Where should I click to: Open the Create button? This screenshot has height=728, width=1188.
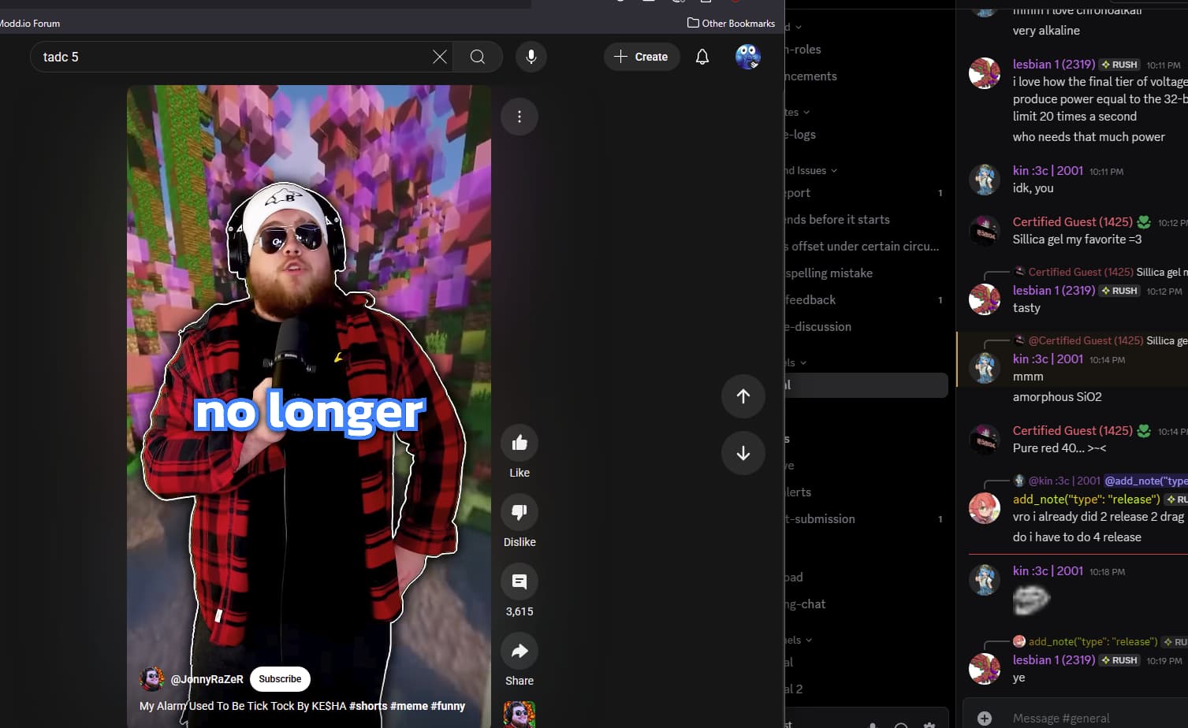pyautogui.click(x=642, y=57)
